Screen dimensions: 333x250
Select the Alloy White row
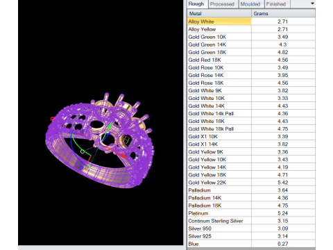pyautogui.click(x=251, y=22)
